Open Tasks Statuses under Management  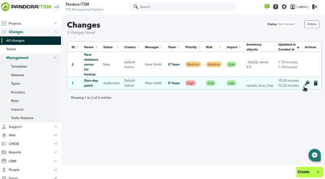click(x=22, y=118)
